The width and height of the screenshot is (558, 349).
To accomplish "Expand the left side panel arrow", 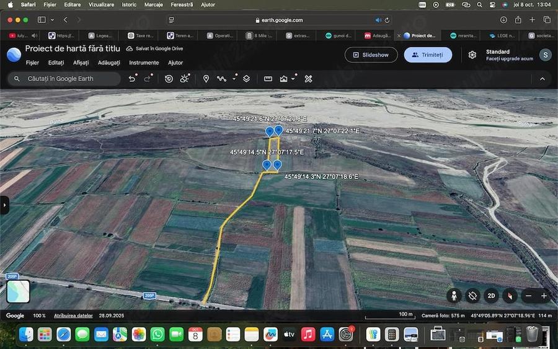I will 4,205.
